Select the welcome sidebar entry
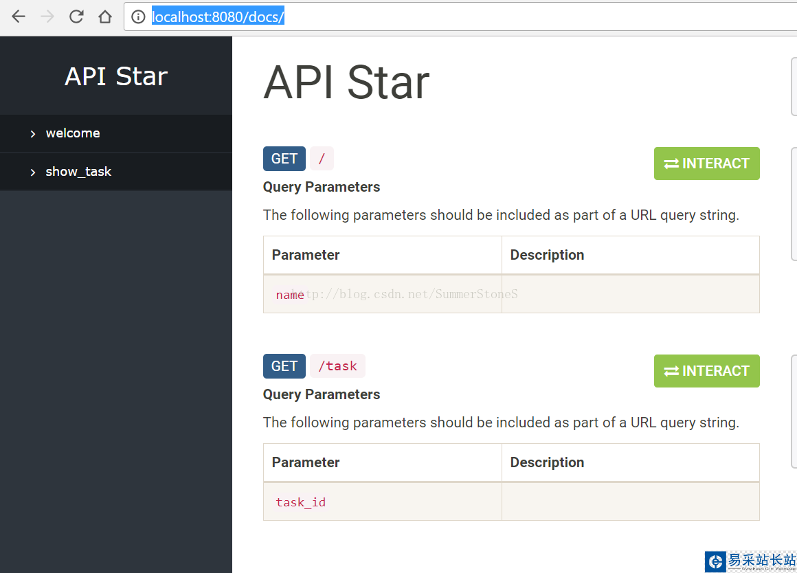797x573 pixels. click(73, 133)
